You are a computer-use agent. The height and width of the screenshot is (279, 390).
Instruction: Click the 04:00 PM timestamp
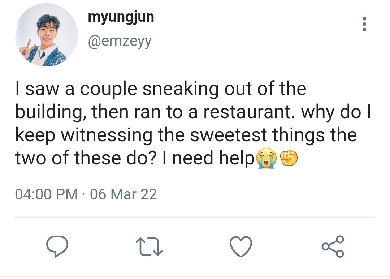(x=46, y=194)
